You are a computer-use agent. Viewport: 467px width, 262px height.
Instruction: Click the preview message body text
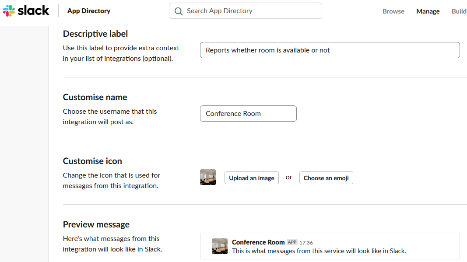pos(319,251)
